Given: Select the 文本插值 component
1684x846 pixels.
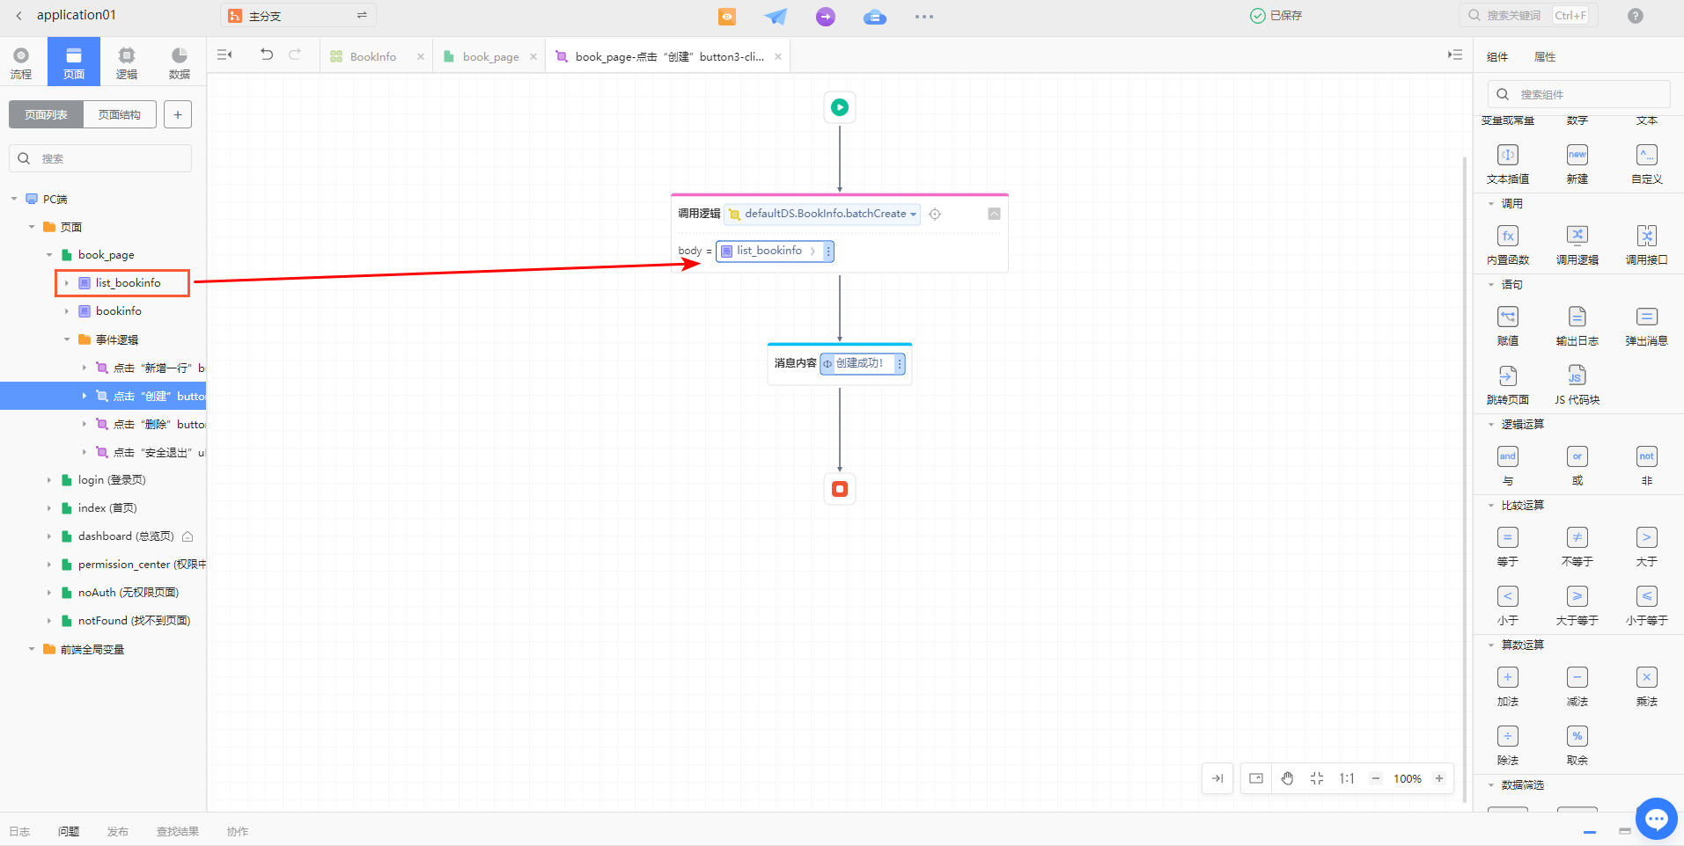Looking at the screenshot, I should coord(1508,164).
